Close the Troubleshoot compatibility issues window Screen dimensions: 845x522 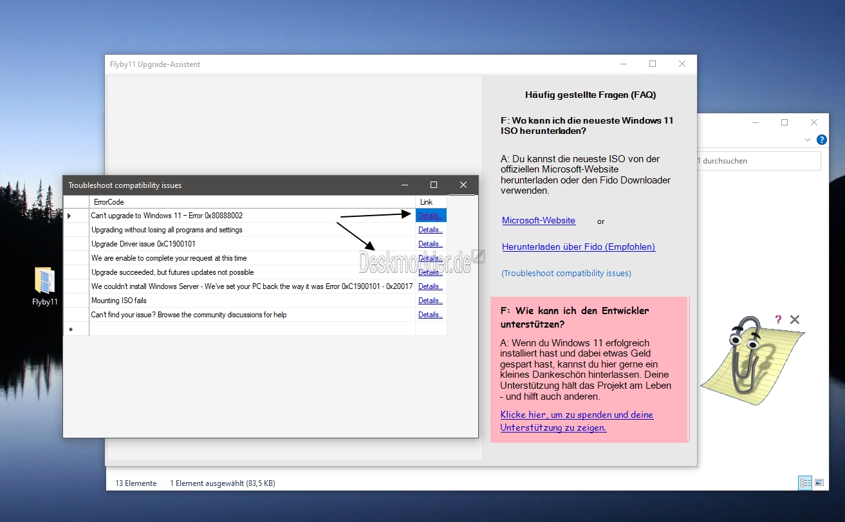point(463,185)
